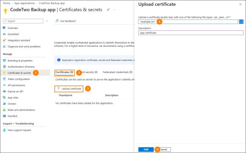Viewport: 246px width, 153px height.
Task: Click the Expose an API cloud icon
Action: click(4, 91)
